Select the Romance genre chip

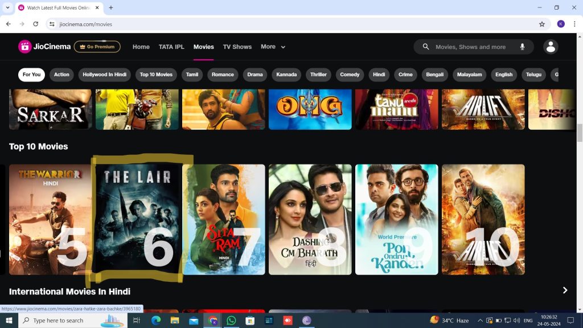223,75
